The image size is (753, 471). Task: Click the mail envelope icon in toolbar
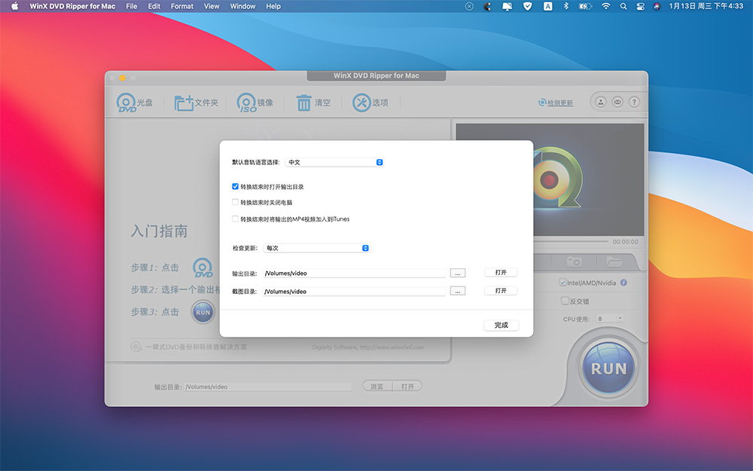coord(617,102)
